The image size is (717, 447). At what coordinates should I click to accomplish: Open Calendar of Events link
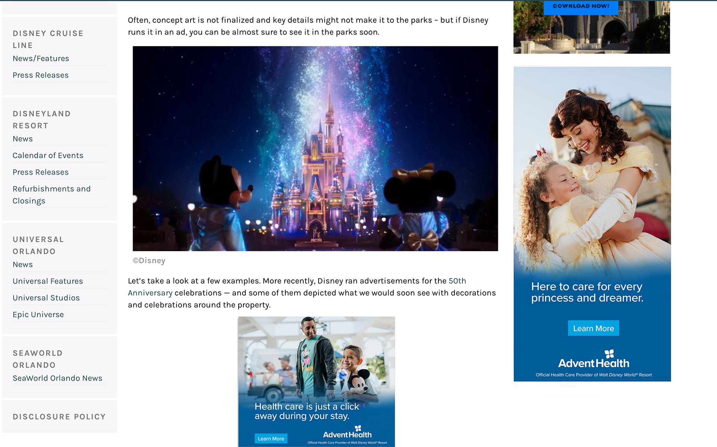(x=48, y=156)
